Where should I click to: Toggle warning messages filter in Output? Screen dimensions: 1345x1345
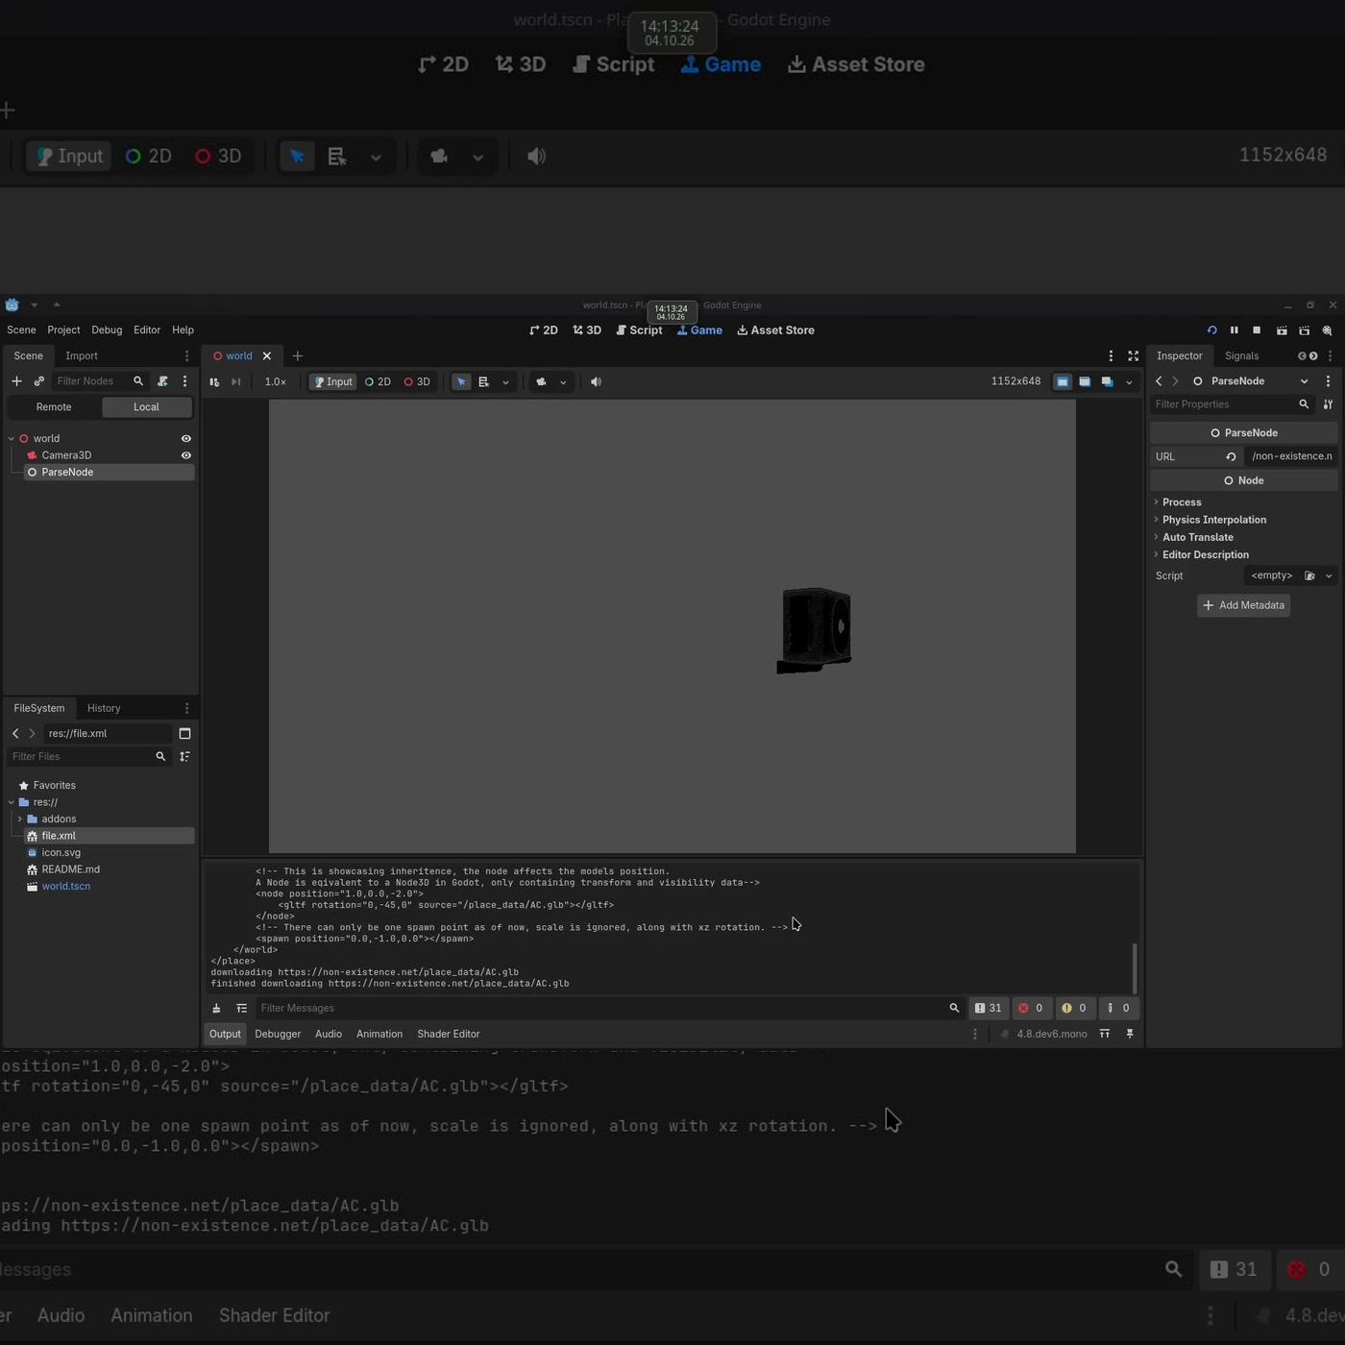(1074, 1009)
